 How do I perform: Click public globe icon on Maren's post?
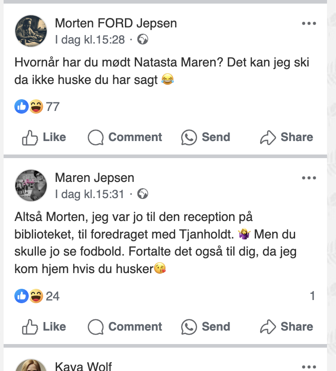tap(143, 194)
